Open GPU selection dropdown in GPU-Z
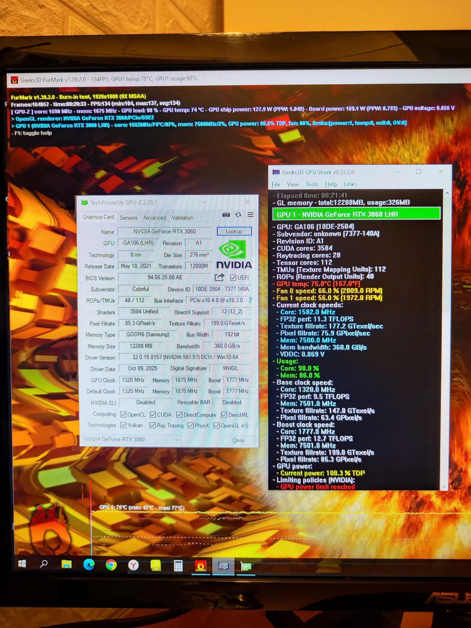Screen dimensions: 471x628 (x=131, y=439)
